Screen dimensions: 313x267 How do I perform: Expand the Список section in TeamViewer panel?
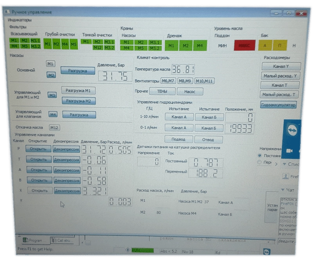tap(284, 164)
